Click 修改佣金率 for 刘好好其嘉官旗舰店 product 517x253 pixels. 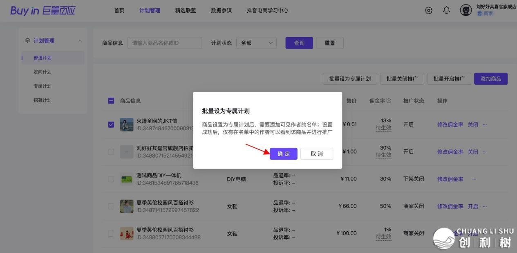tap(450, 152)
